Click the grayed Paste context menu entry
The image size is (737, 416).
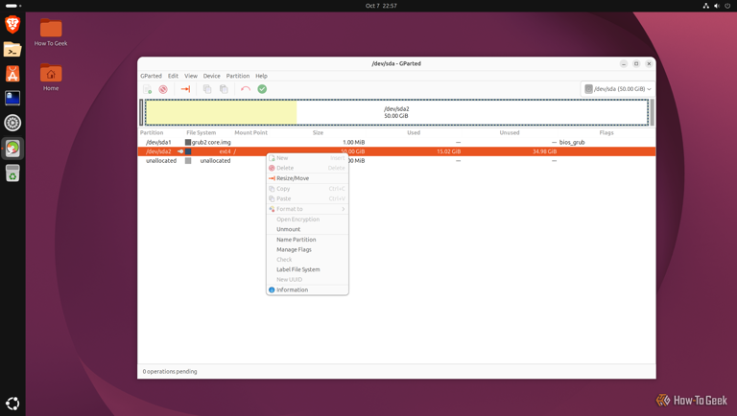[x=307, y=198]
